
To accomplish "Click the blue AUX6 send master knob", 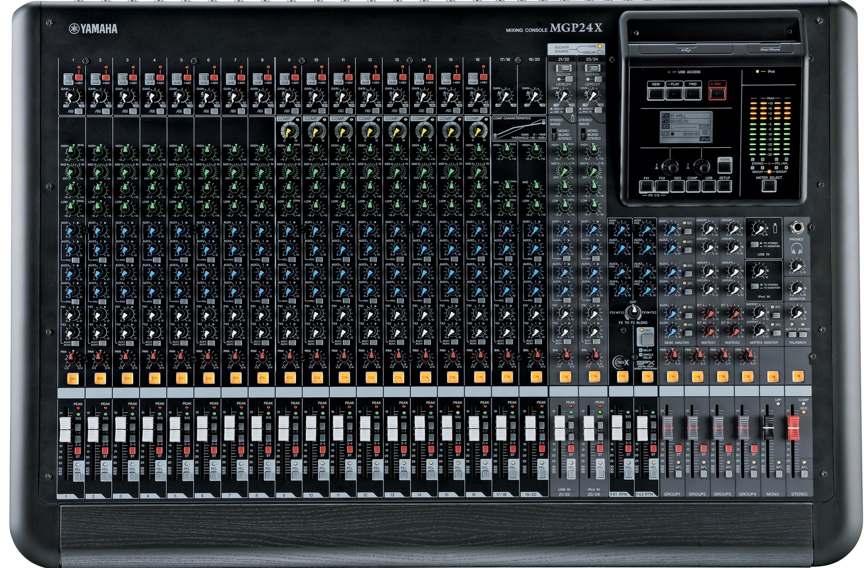I will click(672, 330).
